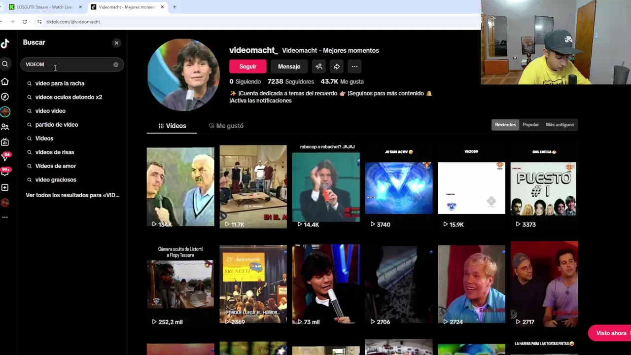Open the profile three-dots menu
631x355 pixels.
pyautogui.click(x=354, y=67)
